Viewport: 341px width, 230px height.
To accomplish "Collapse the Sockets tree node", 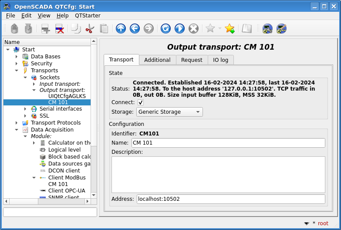I will click(25, 78).
